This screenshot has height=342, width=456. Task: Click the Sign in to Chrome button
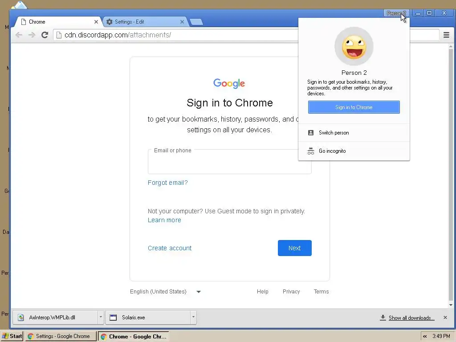point(354,107)
